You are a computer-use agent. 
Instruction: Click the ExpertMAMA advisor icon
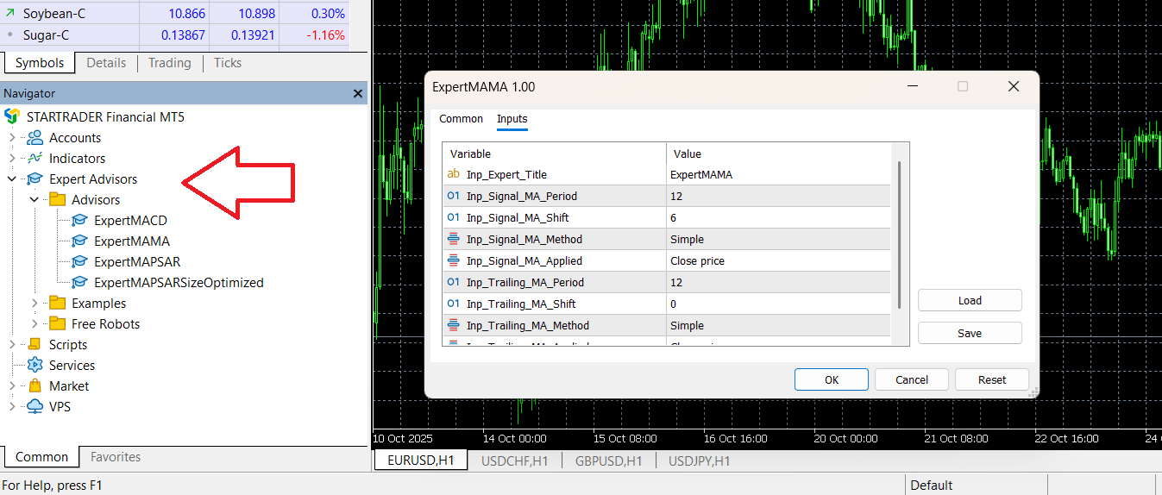(x=80, y=241)
